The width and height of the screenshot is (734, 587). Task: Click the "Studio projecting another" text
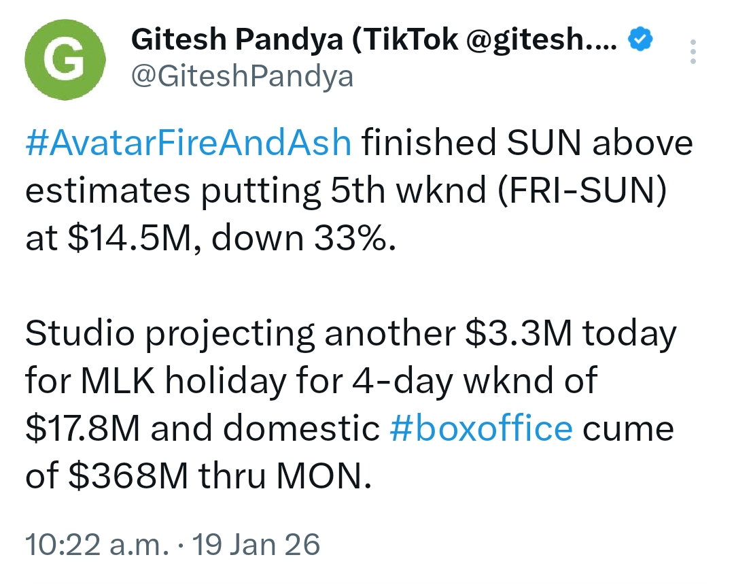point(239,334)
